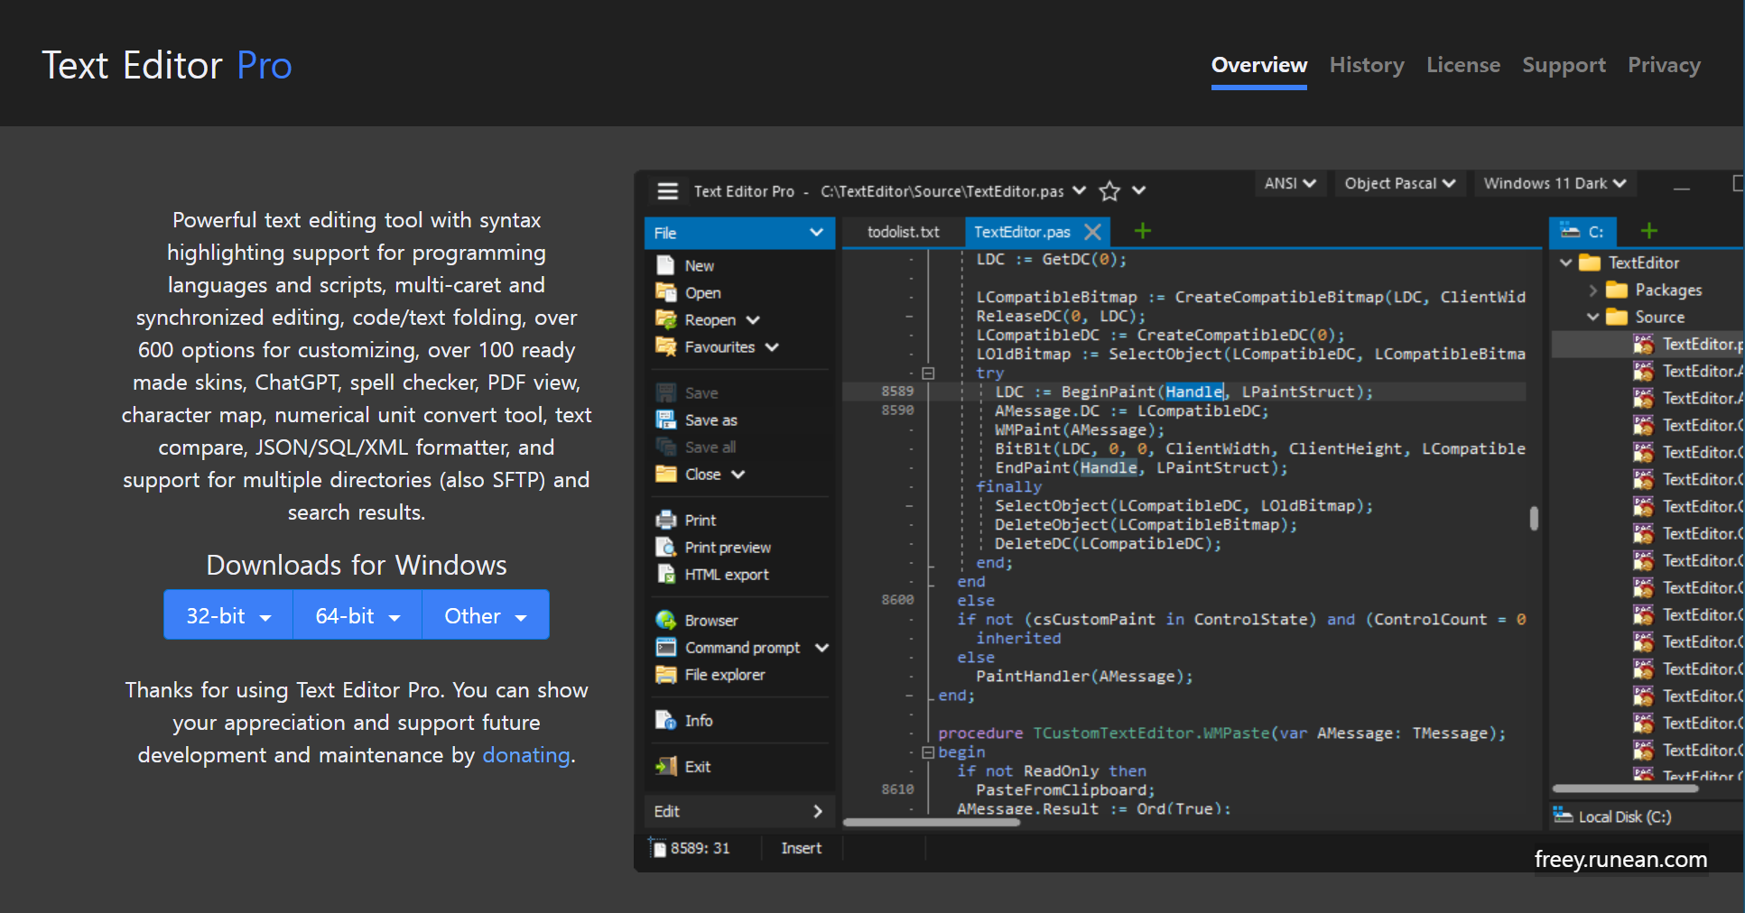Select the HTML export icon

coord(666,575)
